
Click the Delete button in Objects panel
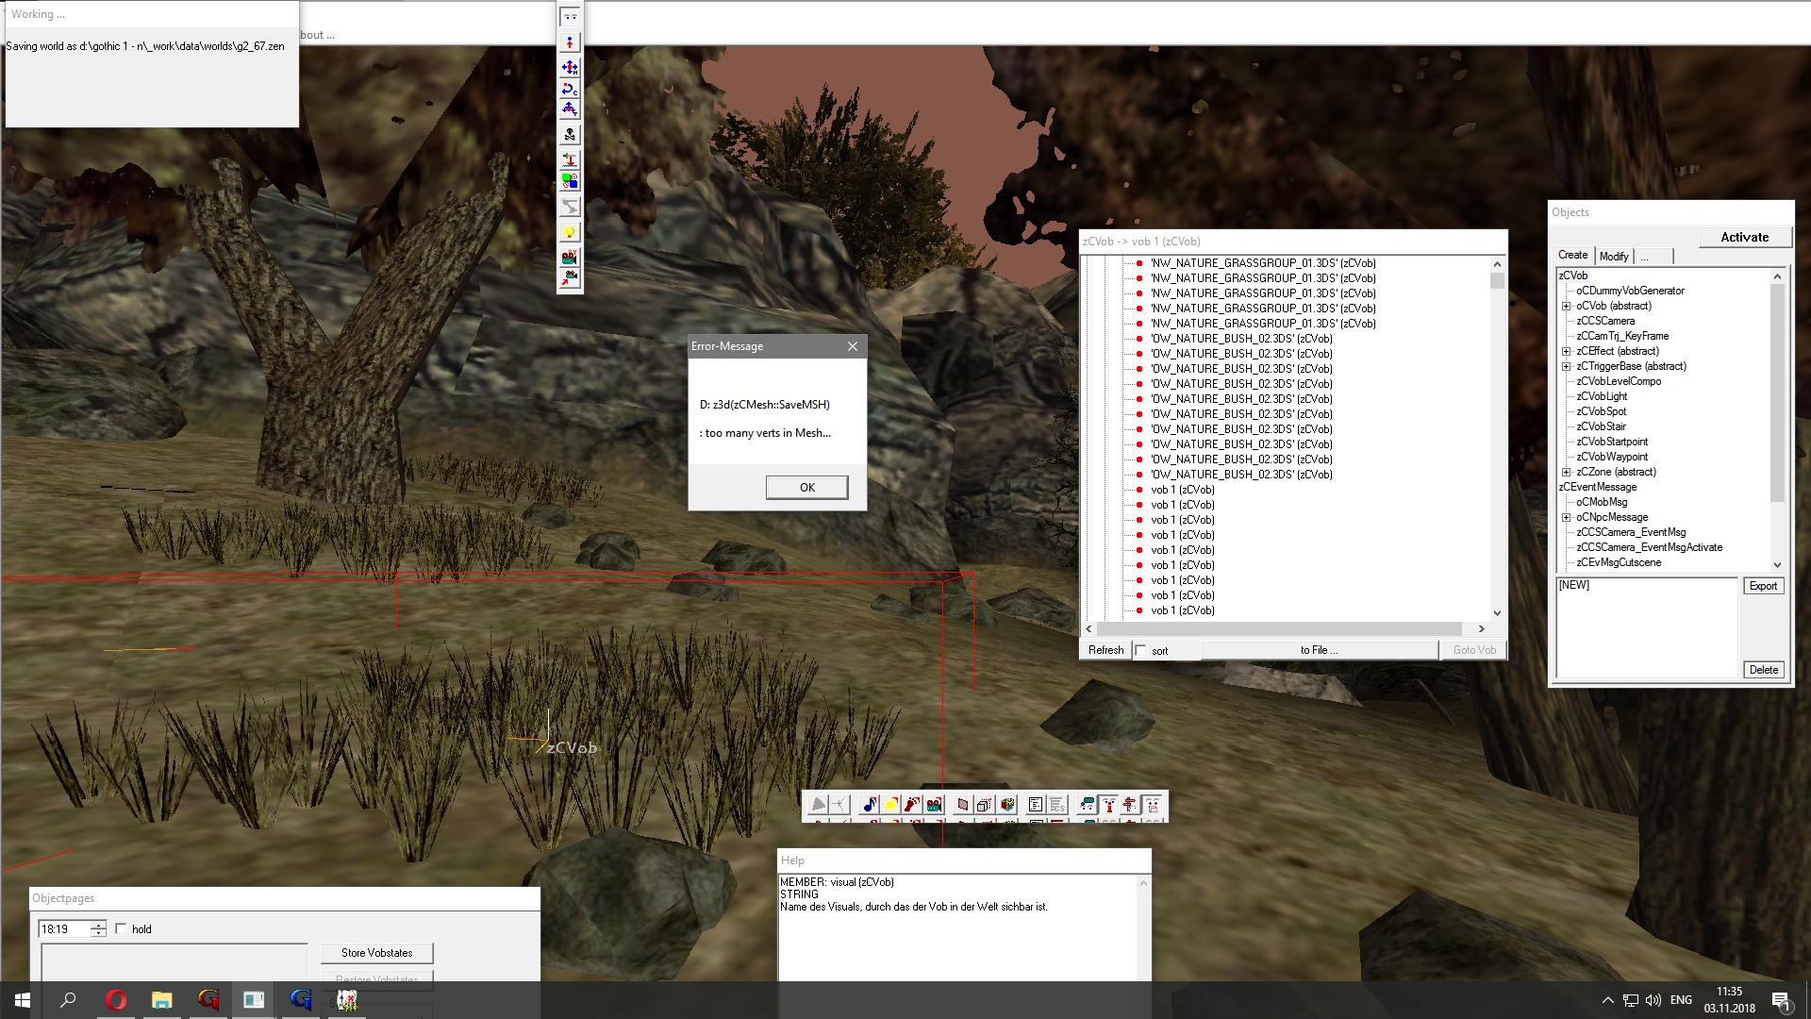pos(1763,670)
